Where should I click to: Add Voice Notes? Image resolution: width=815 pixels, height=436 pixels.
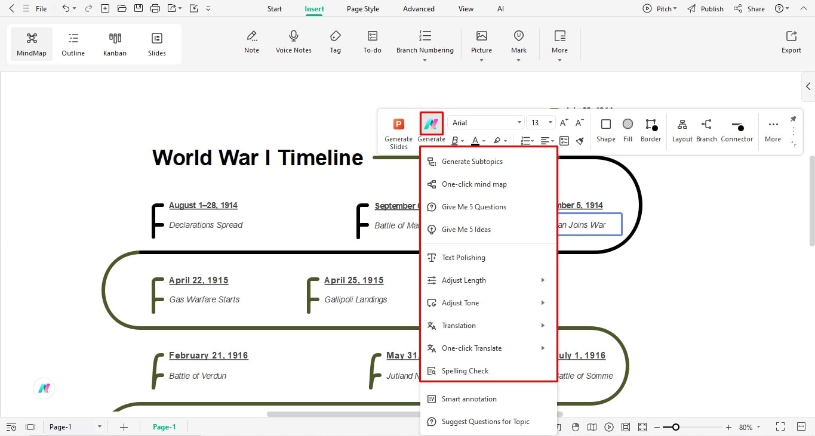pos(294,42)
